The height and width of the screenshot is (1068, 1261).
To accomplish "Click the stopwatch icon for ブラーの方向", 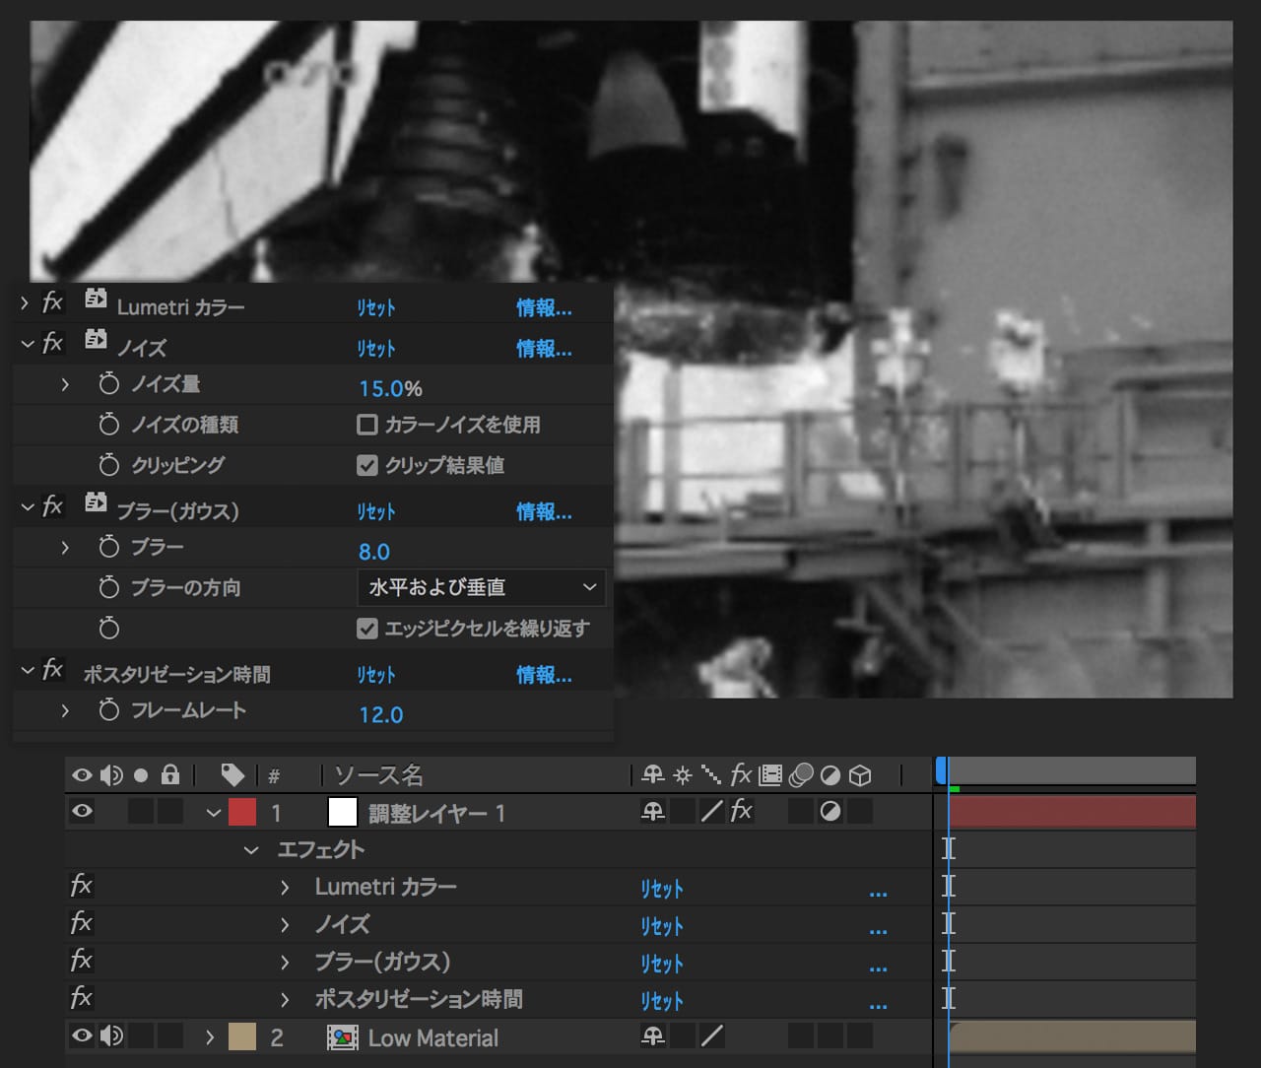I will point(109,588).
